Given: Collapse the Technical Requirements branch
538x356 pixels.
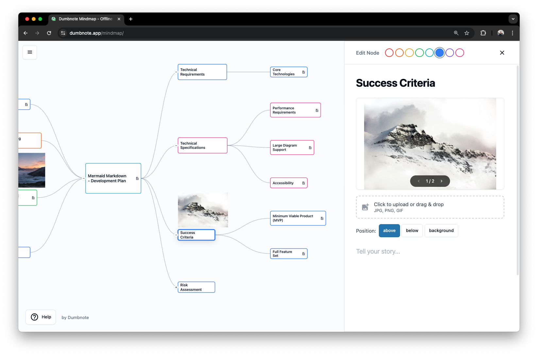Looking at the screenshot, I should 176,72.
